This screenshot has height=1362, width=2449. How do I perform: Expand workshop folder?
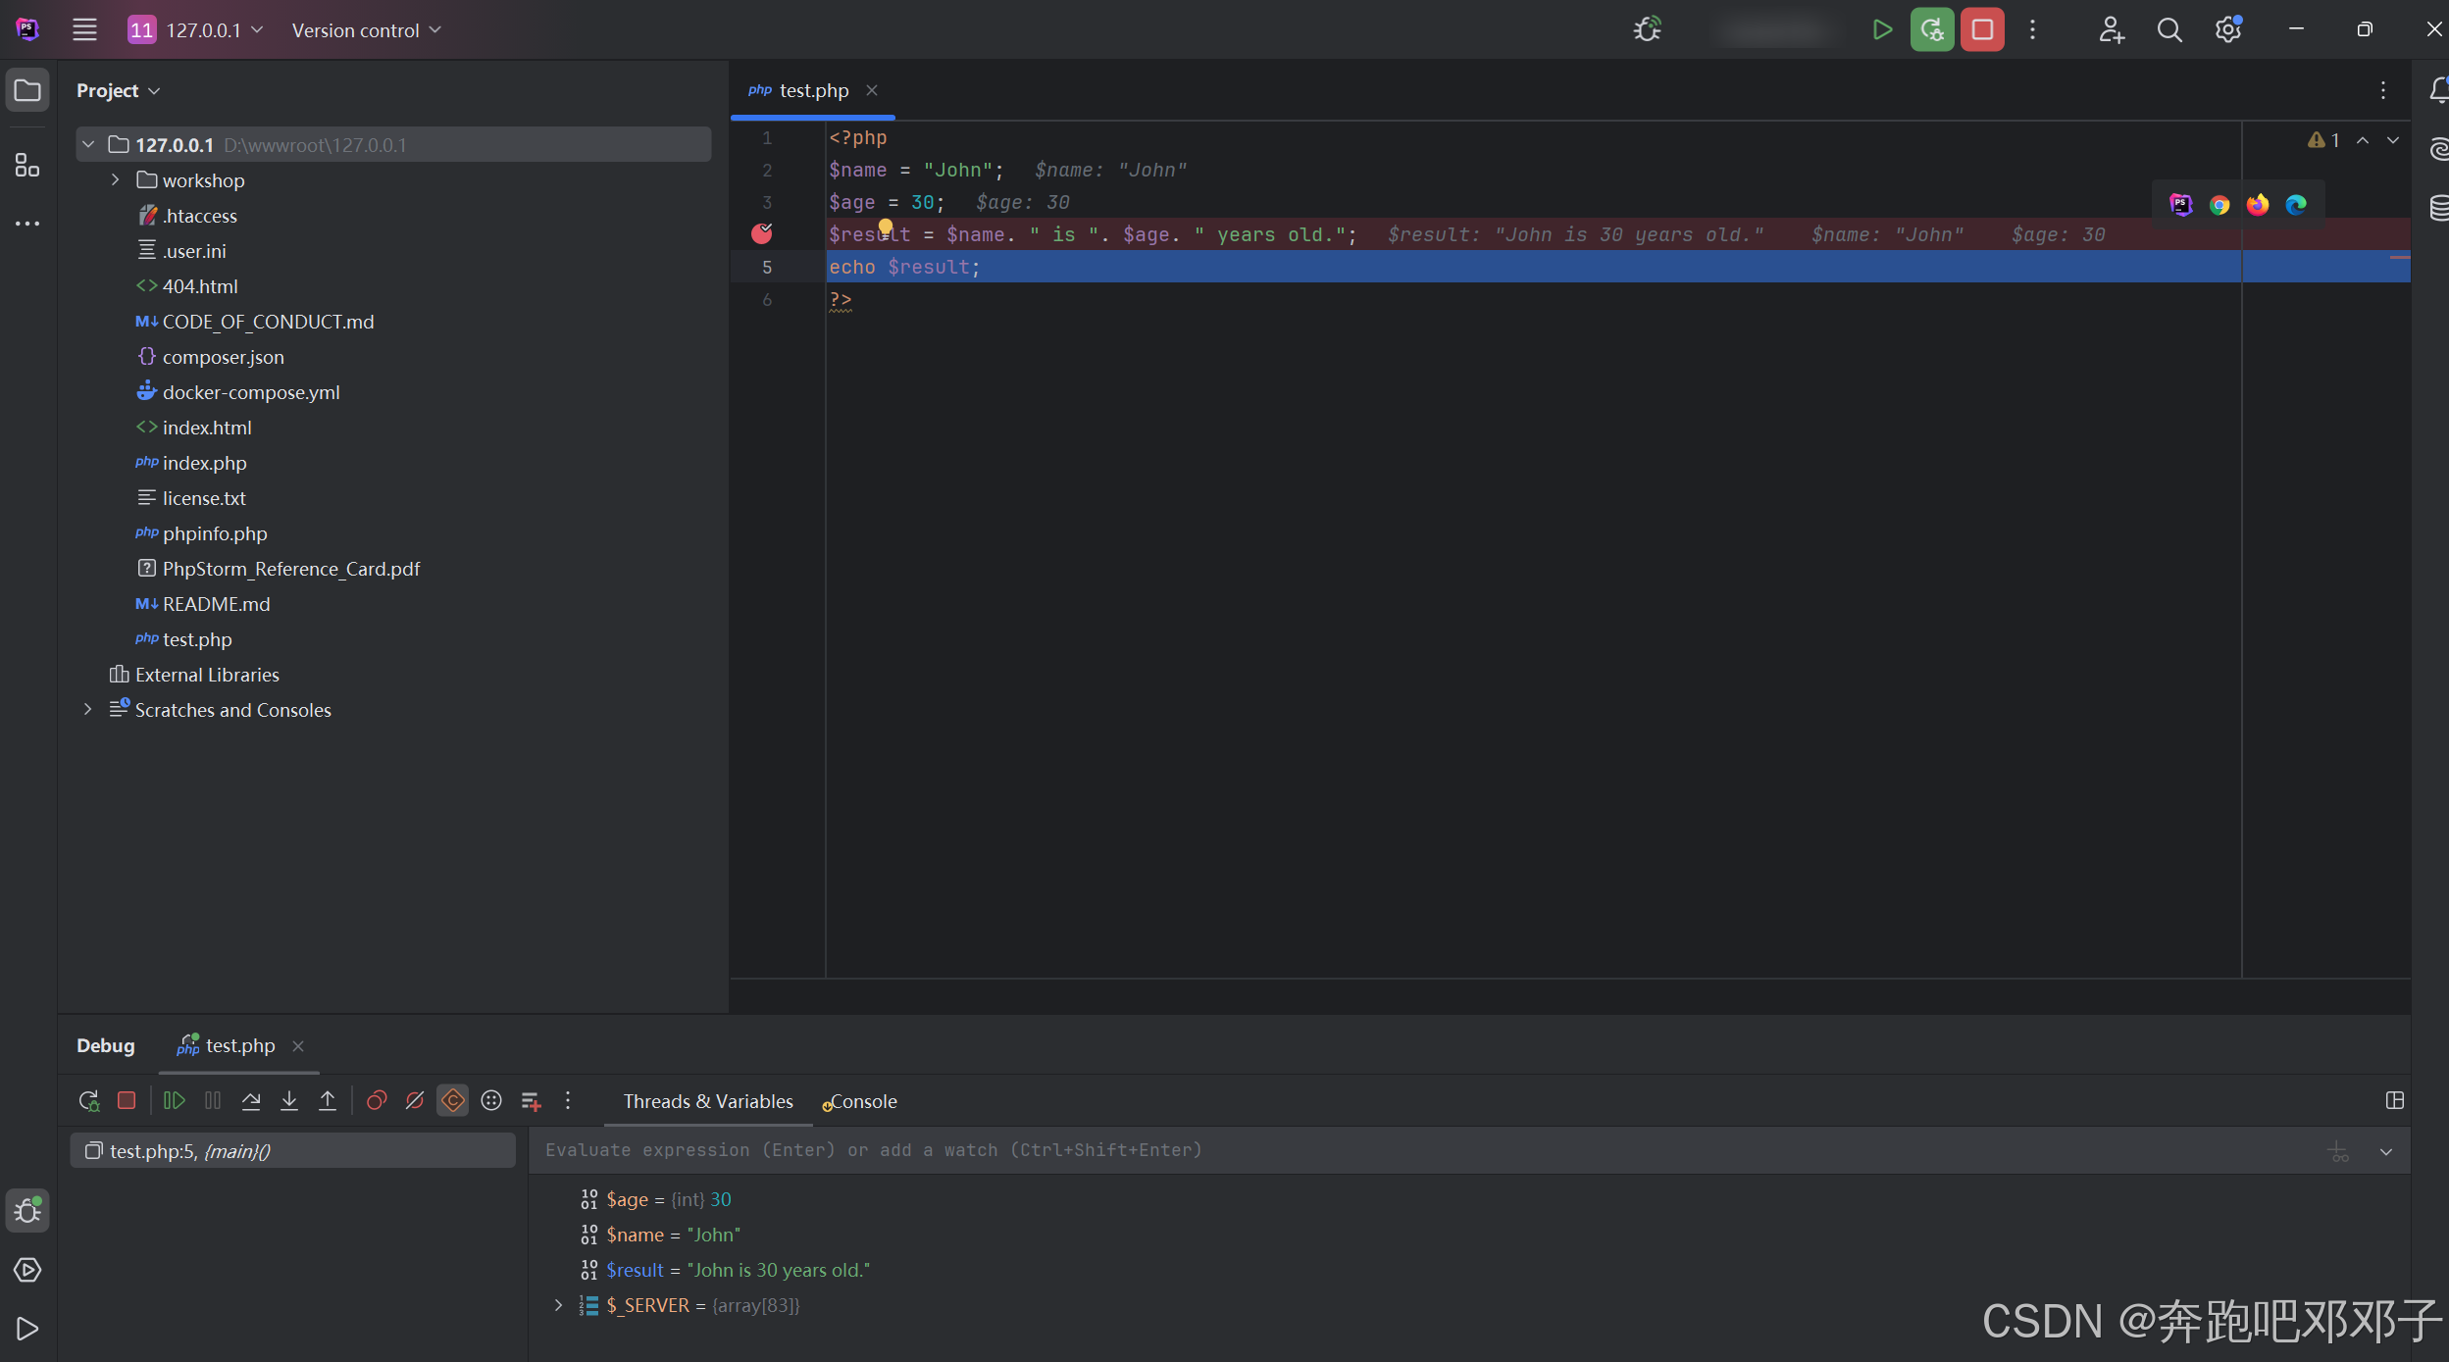click(x=116, y=180)
